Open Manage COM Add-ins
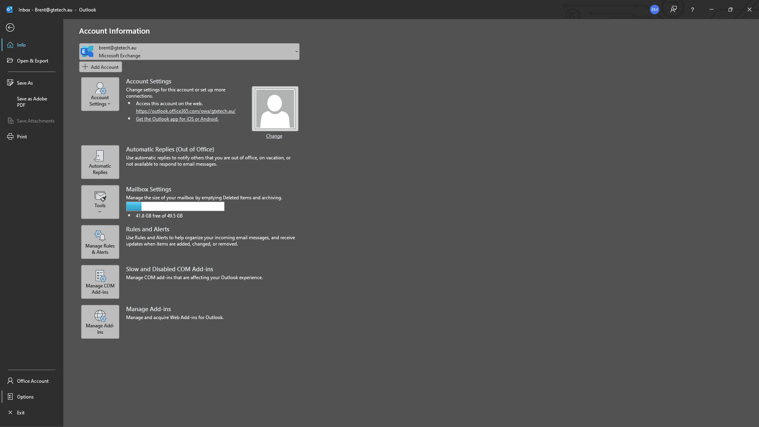 pos(100,282)
